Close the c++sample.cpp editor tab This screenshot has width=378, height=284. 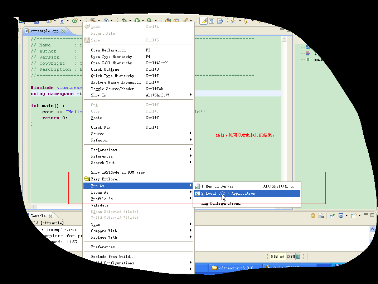[63, 31]
